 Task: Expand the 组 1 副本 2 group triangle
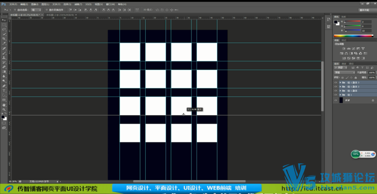click(x=340, y=86)
